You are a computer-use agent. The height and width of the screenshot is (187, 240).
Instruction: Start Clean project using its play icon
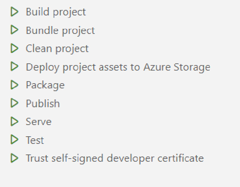tap(14, 48)
